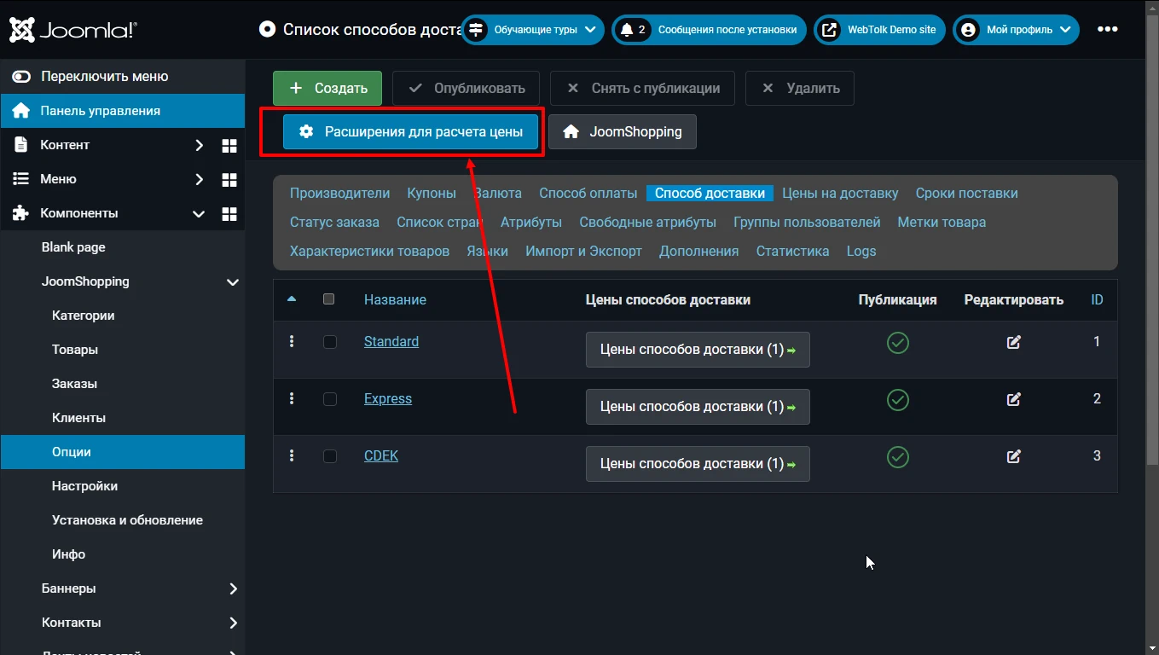Viewport: 1159px width, 655px height.
Task: Switch to Сроки поставки tab
Action: click(966, 194)
